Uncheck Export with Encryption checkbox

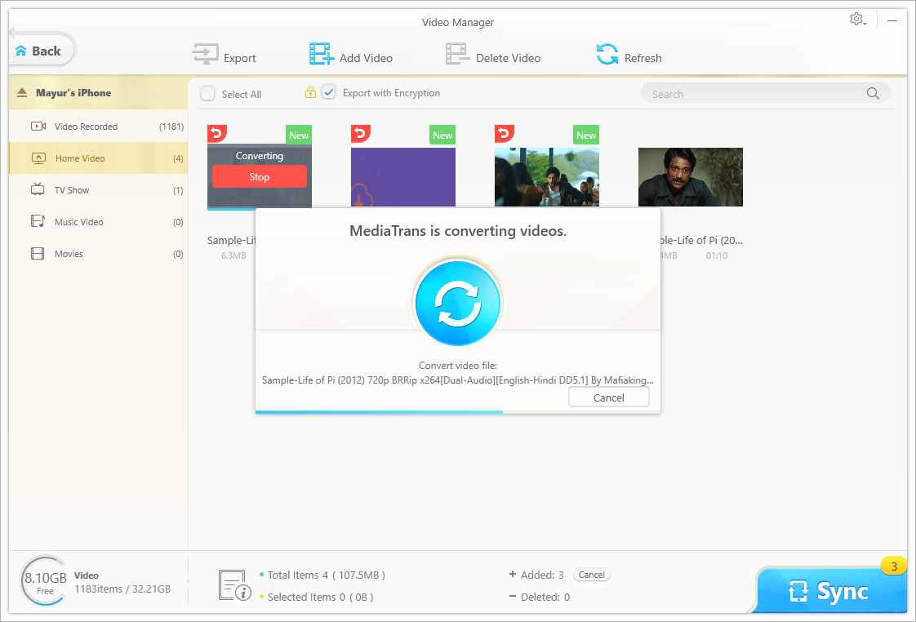tap(329, 92)
